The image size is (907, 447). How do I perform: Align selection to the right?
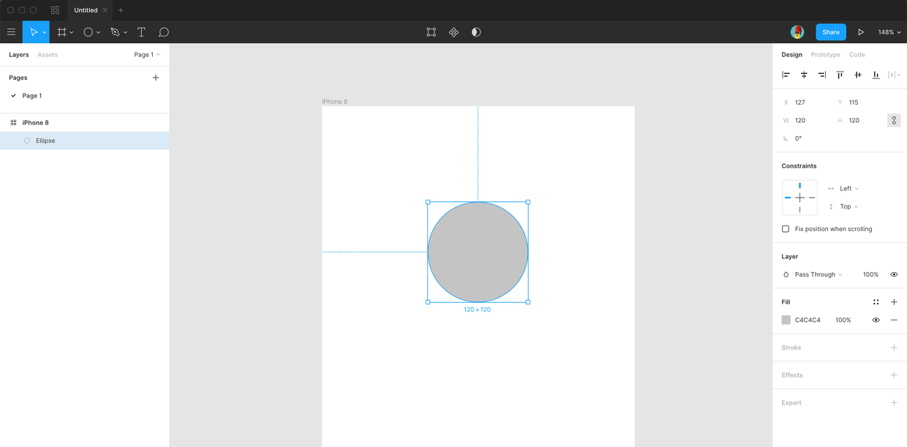822,75
